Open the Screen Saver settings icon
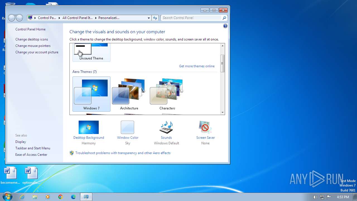This screenshot has height=201, width=357. pos(205,127)
